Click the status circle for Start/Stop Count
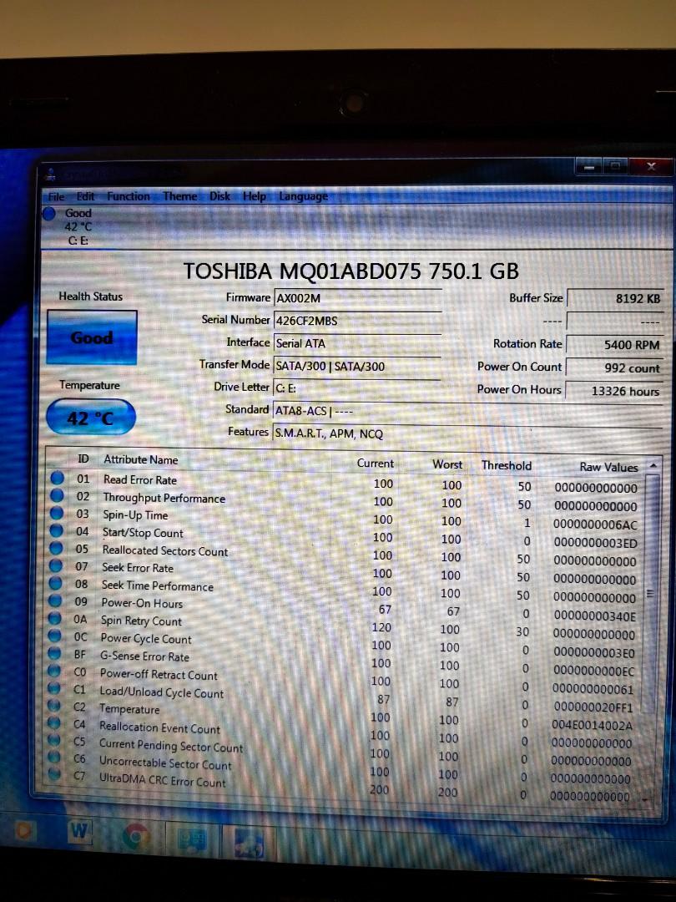 pyautogui.click(x=57, y=530)
